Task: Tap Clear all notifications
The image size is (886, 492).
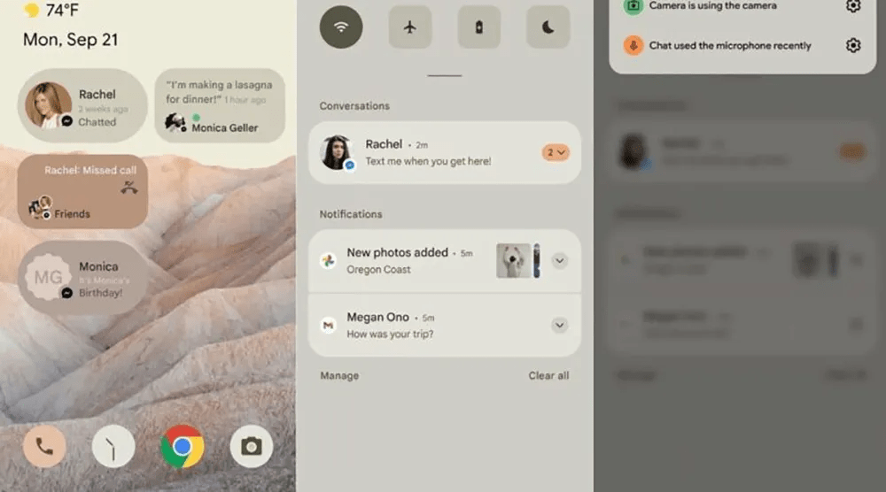Action: (548, 376)
